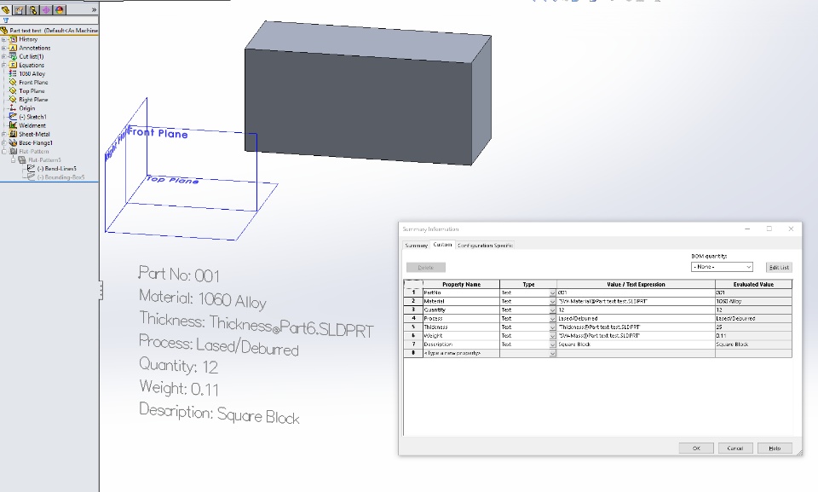Expand the Cut list(1) node
Screen dimensions: 818x492
click(4, 56)
